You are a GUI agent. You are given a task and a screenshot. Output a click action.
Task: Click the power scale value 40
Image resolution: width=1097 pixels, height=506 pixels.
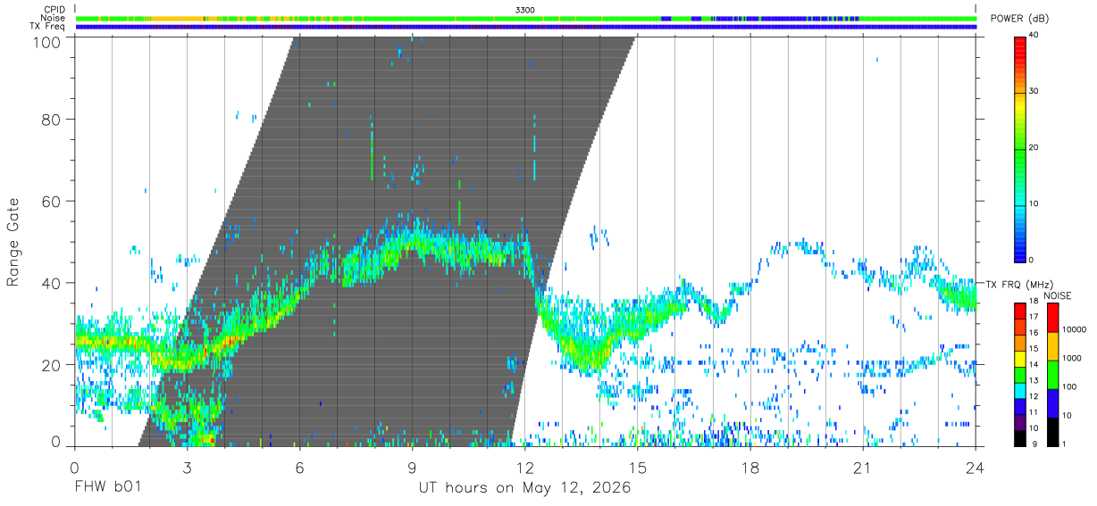1034,36
